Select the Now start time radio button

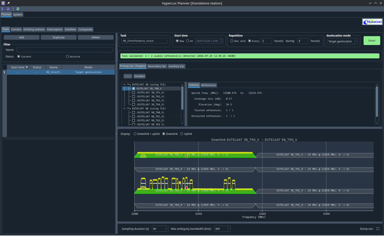[x=177, y=41]
